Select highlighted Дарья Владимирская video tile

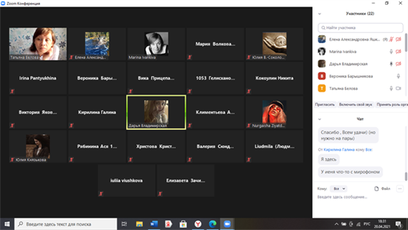156,112
